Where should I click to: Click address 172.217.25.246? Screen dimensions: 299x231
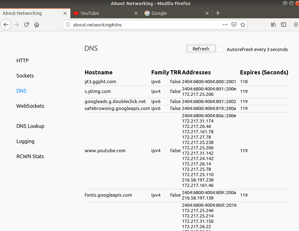(198, 211)
